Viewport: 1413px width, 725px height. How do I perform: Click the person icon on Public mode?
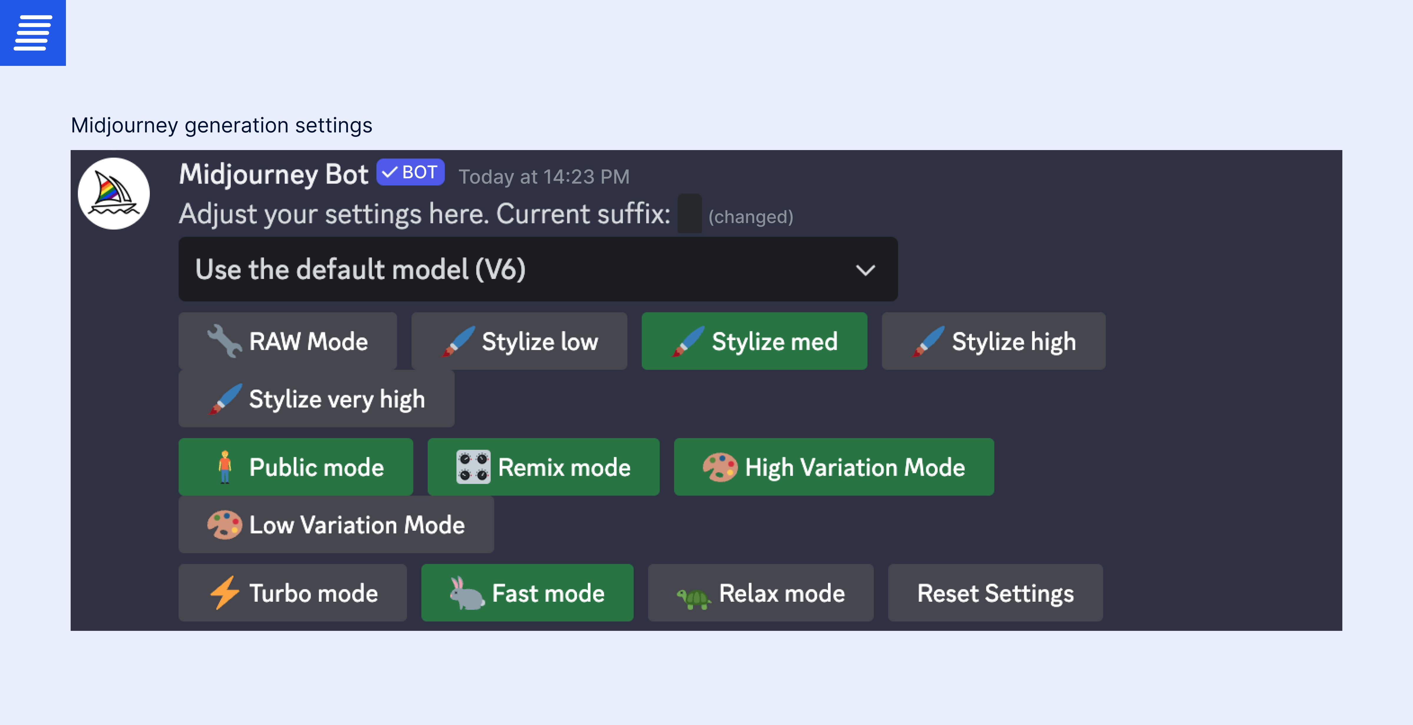click(225, 467)
